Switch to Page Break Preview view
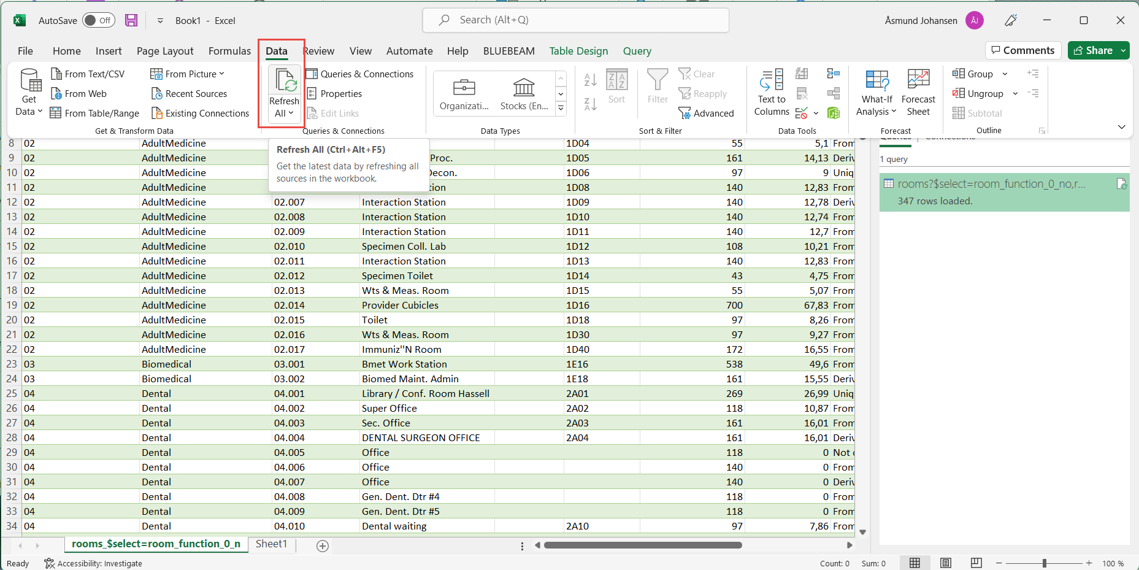Viewport: 1139px width, 570px height. (976, 563)
